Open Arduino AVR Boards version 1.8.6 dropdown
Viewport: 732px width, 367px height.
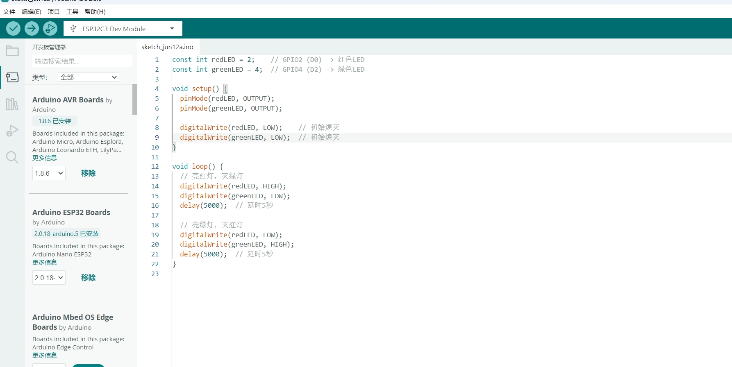click(x=49, y=173)
